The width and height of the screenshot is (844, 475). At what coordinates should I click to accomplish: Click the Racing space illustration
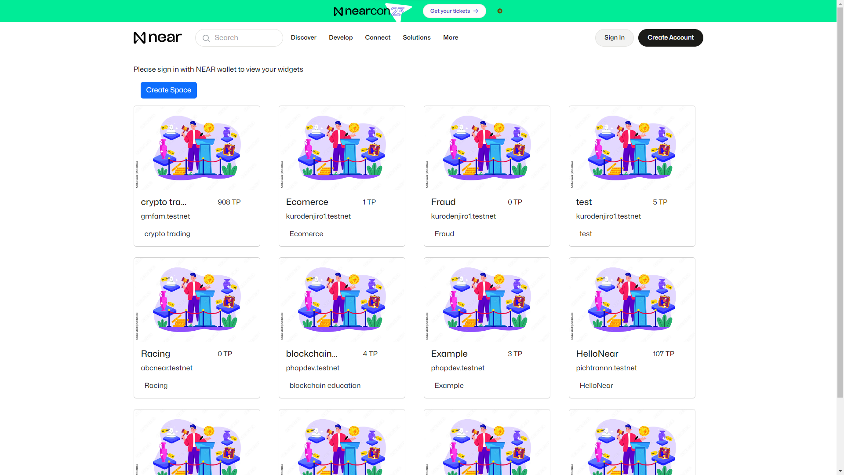[196, 300]
